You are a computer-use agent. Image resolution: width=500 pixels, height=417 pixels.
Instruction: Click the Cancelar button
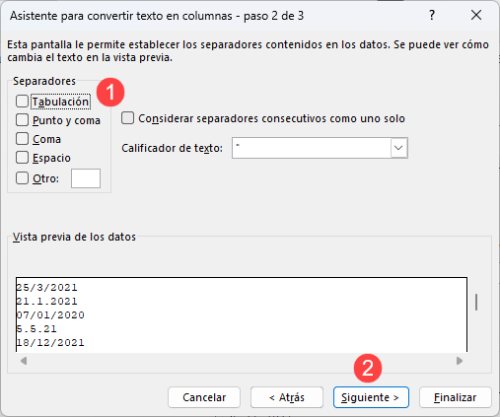(204, 397)
